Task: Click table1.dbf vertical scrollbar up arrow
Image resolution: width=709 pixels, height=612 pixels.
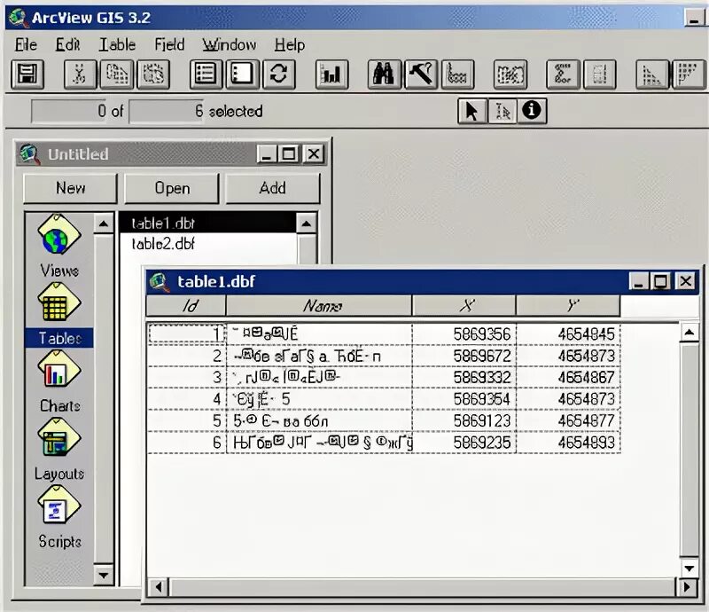Action: tap(690, 333)
